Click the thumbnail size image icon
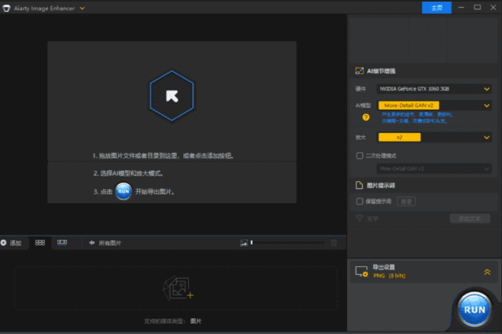This screenshot has width=502, height=334. [244, 243]
